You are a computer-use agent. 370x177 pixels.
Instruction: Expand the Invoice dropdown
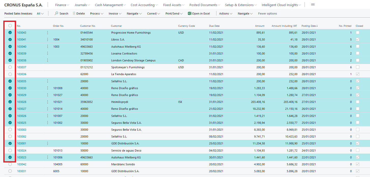[x=115, y=13]
